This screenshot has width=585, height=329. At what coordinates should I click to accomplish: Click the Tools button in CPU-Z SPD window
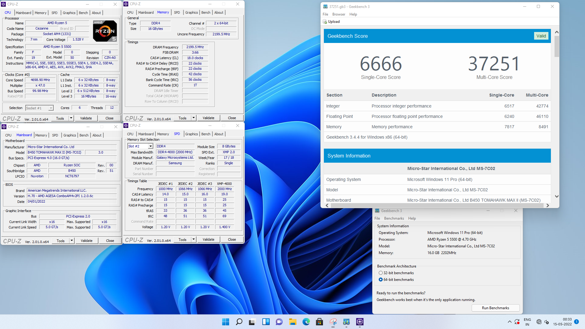[183, 239]
